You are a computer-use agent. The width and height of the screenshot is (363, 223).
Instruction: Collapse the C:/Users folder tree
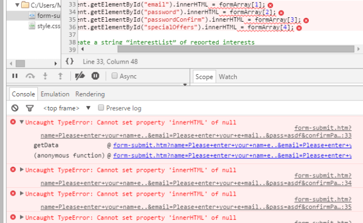17,5
